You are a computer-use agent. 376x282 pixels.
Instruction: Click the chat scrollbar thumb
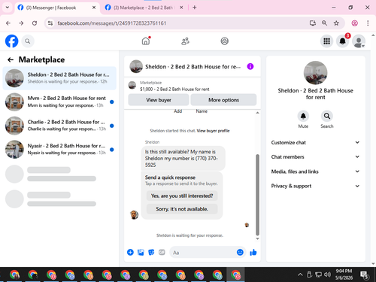pos(257,194)
